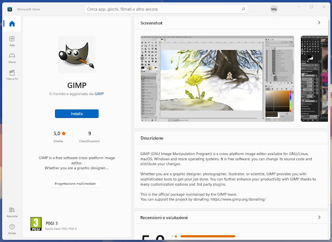Click the Installa button
The image size is (332, 242).
pos(77,114)
